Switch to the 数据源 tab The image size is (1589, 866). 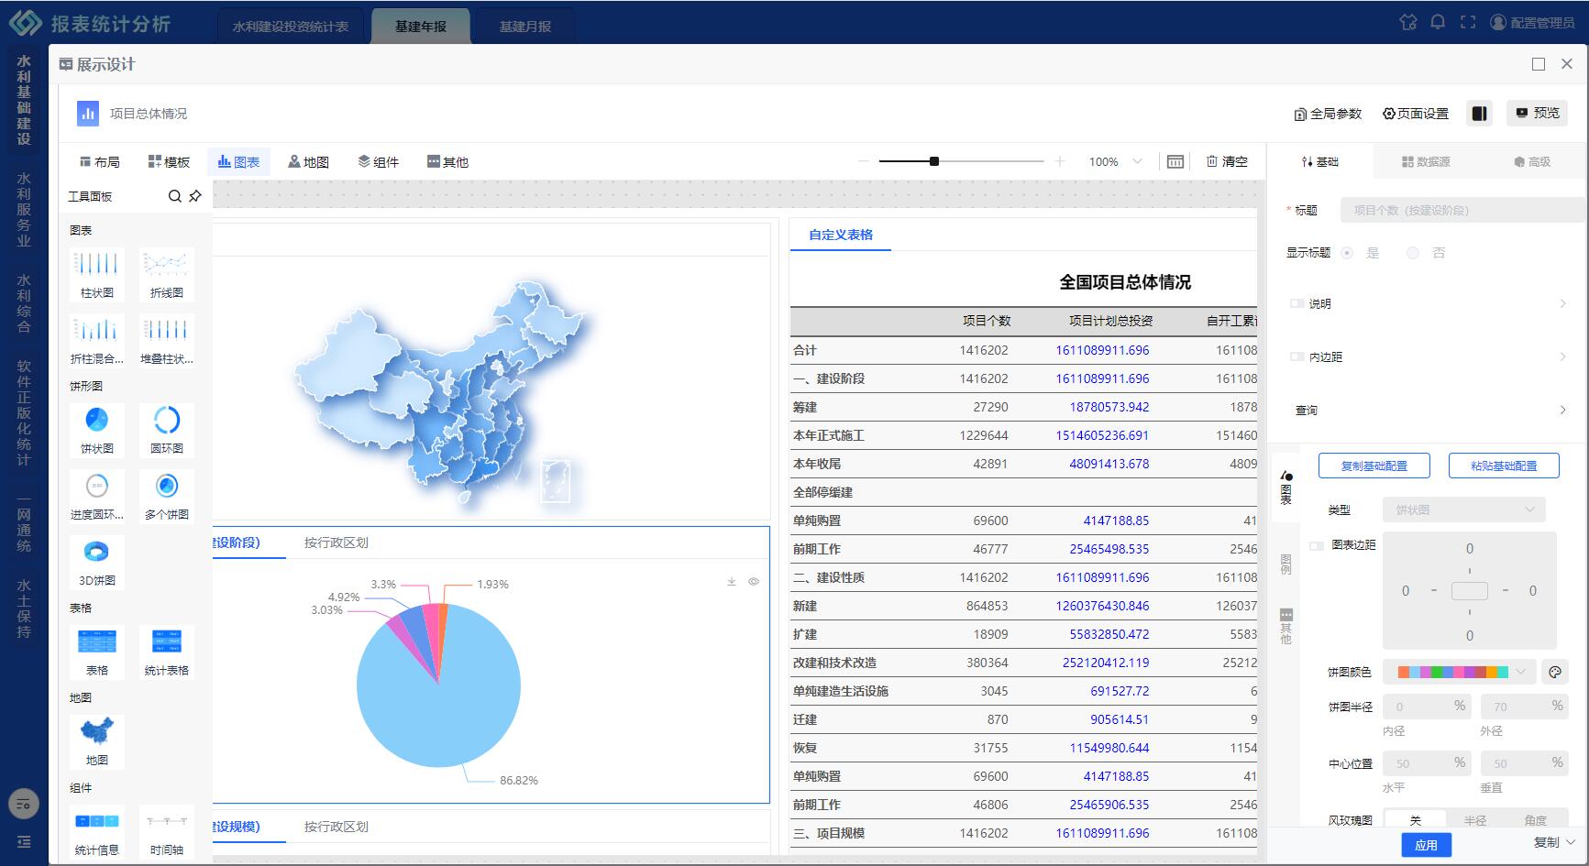pos(1426,161)
